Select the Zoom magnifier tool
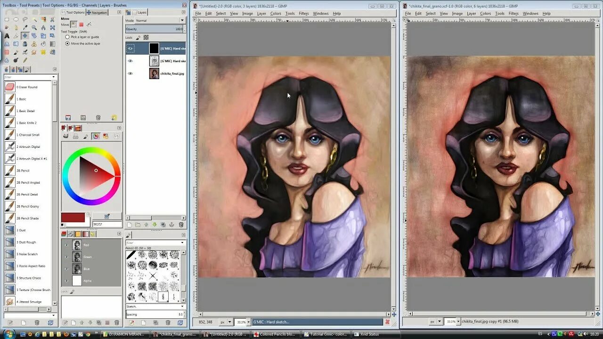603x339 pixels. click(34, 28)
